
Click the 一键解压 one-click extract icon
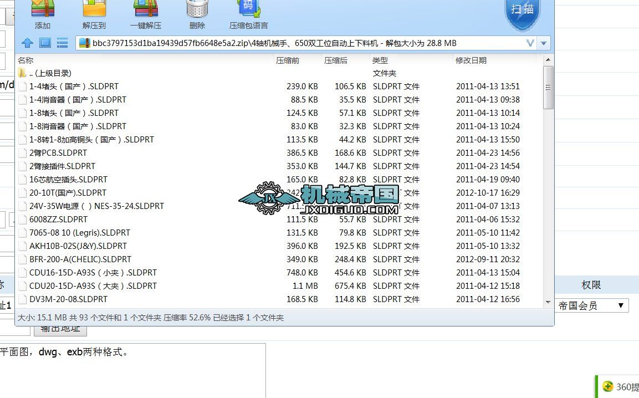pyautogui.click(x=146, y=9)
